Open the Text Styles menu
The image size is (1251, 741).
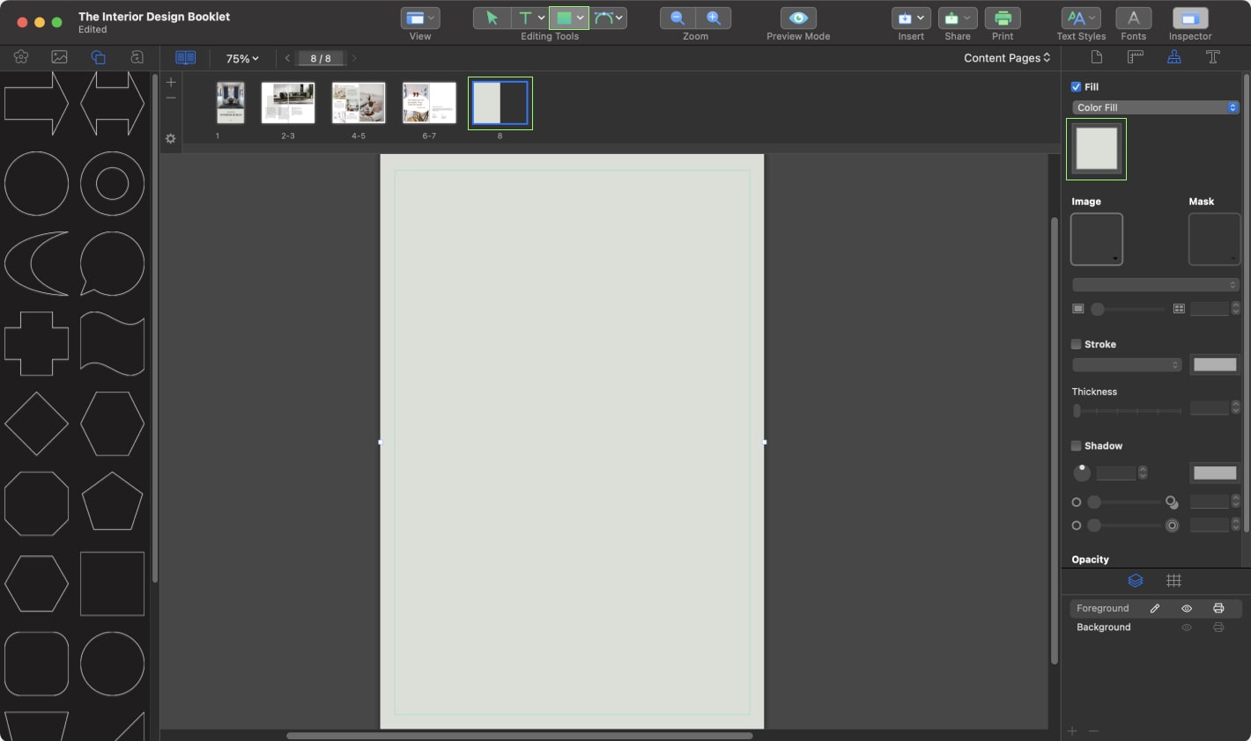[x=1080, y=17]
